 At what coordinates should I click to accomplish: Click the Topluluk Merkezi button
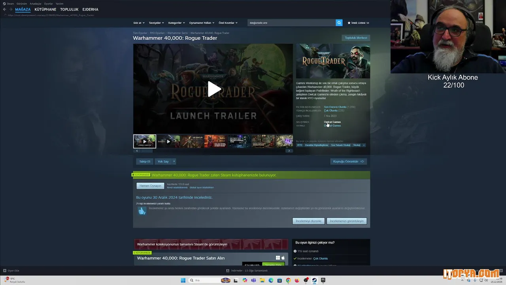356,38
